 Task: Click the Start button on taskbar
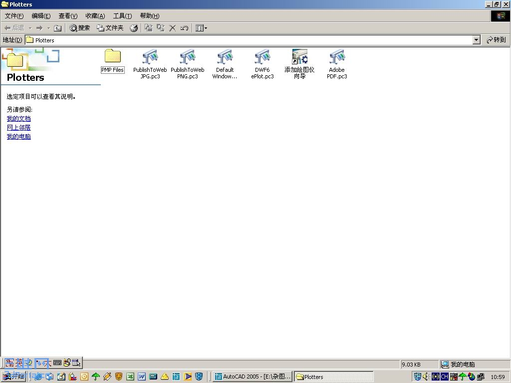(x=13, y=377)
